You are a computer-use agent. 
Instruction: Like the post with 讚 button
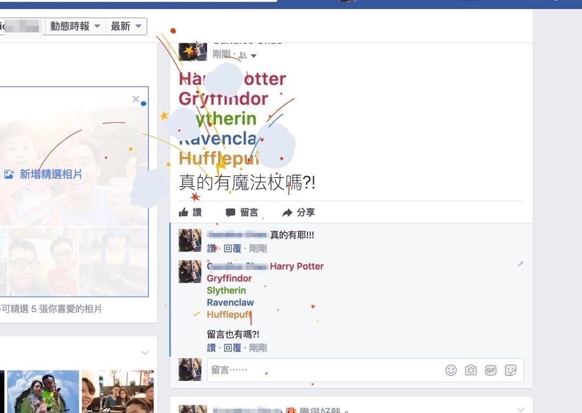point(190,212)
